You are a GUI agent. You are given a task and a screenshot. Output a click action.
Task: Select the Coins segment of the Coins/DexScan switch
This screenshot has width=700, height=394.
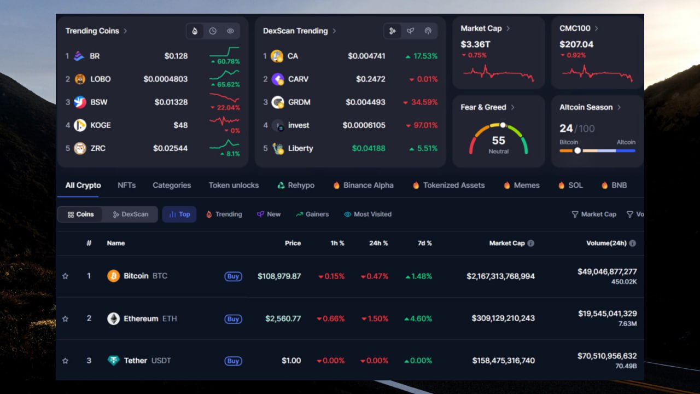coord(80,214)
